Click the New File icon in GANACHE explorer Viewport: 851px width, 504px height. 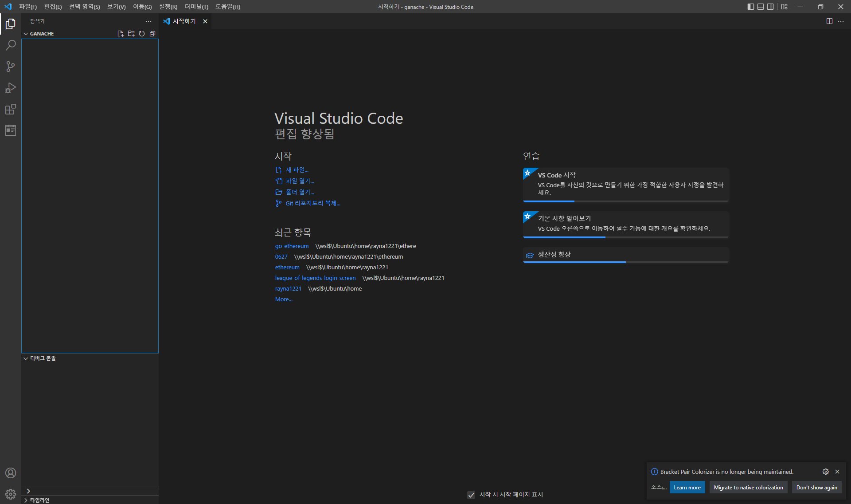tap(121, 34)
